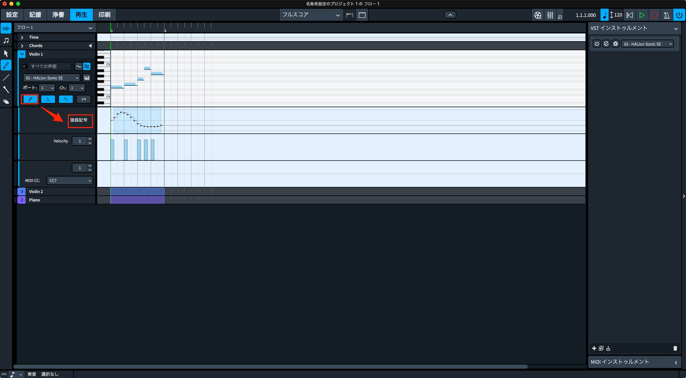
Task: Toggle the すべての声部 voices switch
Action: tap(24, 66)
